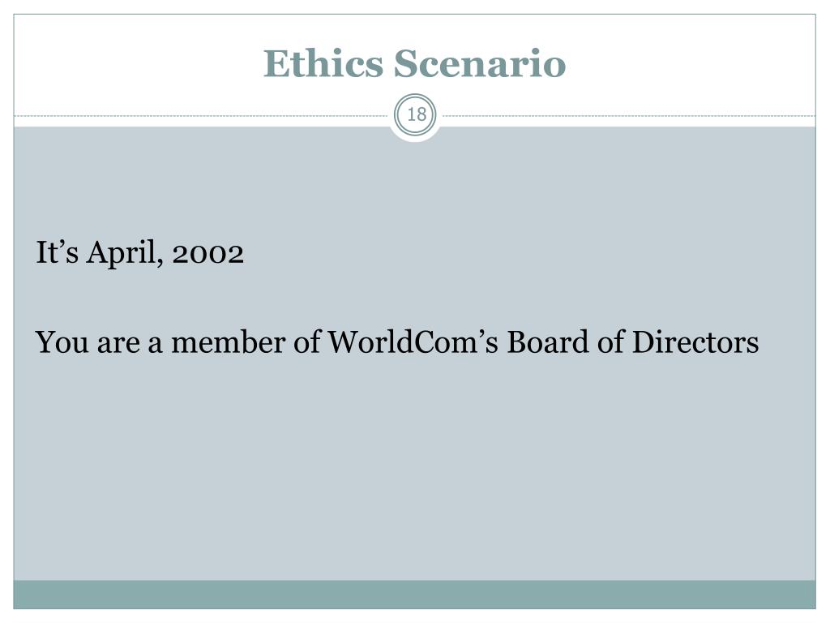This screenshot has width=830, height=623.
Task: Click the dotted divider line right of the badge
Action: point(629,115)
